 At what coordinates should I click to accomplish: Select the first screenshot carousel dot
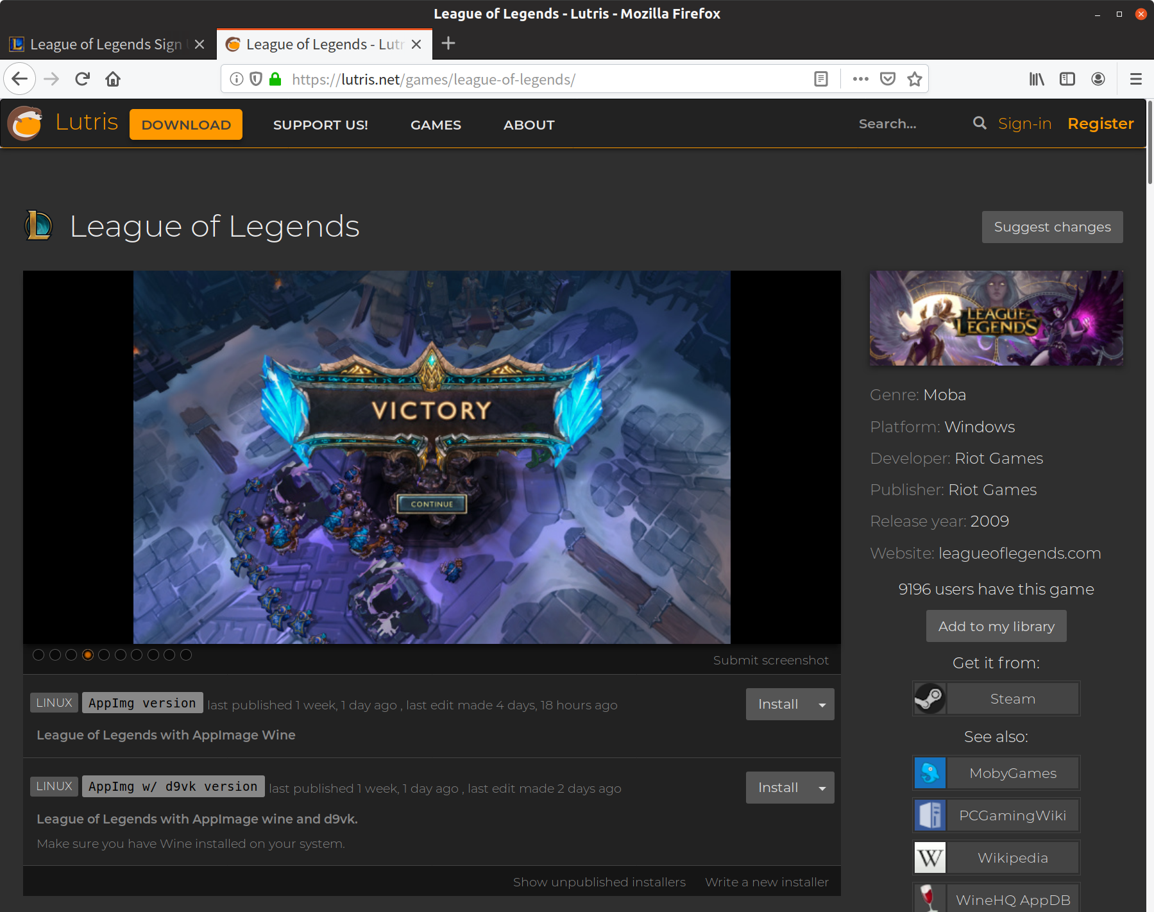(x=38, y=655)
